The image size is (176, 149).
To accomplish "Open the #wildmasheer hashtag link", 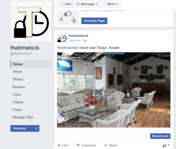I will coord(68,48).
